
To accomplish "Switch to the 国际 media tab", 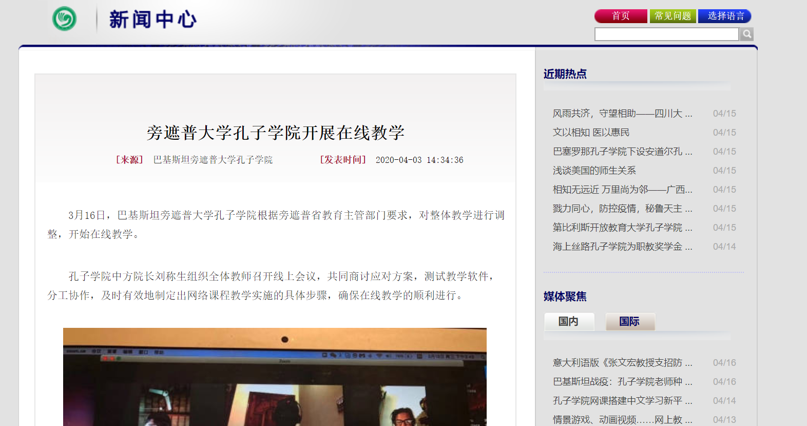I will pyautogui.click(x=629, y=321).
